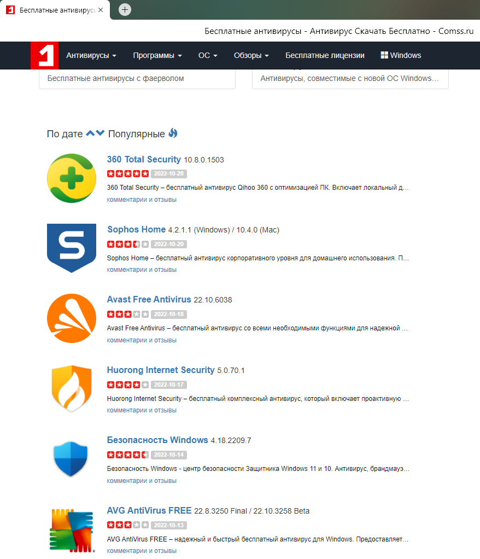Image resolution: width=480 pixels, height=559 pixels.
Task: Open comments and reviews for Huorong Internet Security
Action: [x=142, y=410]
